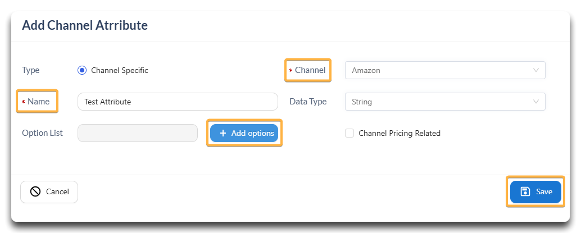The image size is (581, 233).
Task: Click the Channel Specific label text
Action: [120, 70]
